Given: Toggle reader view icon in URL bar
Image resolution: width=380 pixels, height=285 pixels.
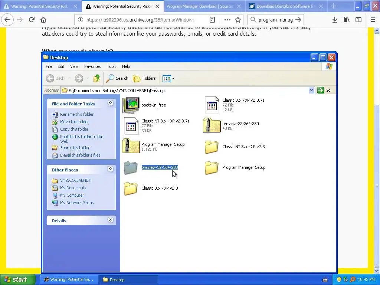Looking at the screenshot, I should coord(212,20).
